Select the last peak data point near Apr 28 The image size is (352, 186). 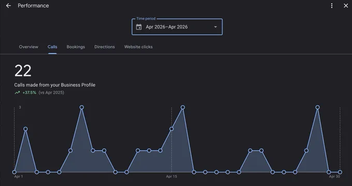(x=317, y=107)
